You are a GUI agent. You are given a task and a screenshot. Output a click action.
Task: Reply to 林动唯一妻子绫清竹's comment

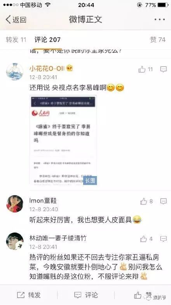pyautogui.click(x=164, y=239)
